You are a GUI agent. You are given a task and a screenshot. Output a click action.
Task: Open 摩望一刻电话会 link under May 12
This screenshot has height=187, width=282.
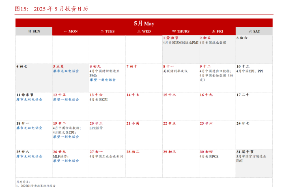66,99
